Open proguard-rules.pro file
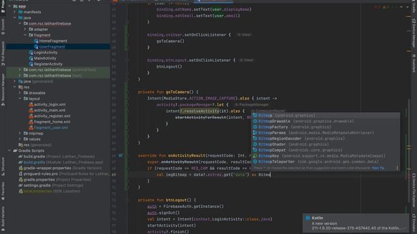Screen dimensions: 417x234 [x=64, y=174]
